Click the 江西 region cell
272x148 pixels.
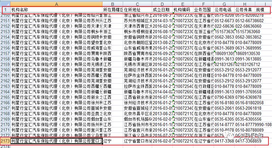click(112, 97)
